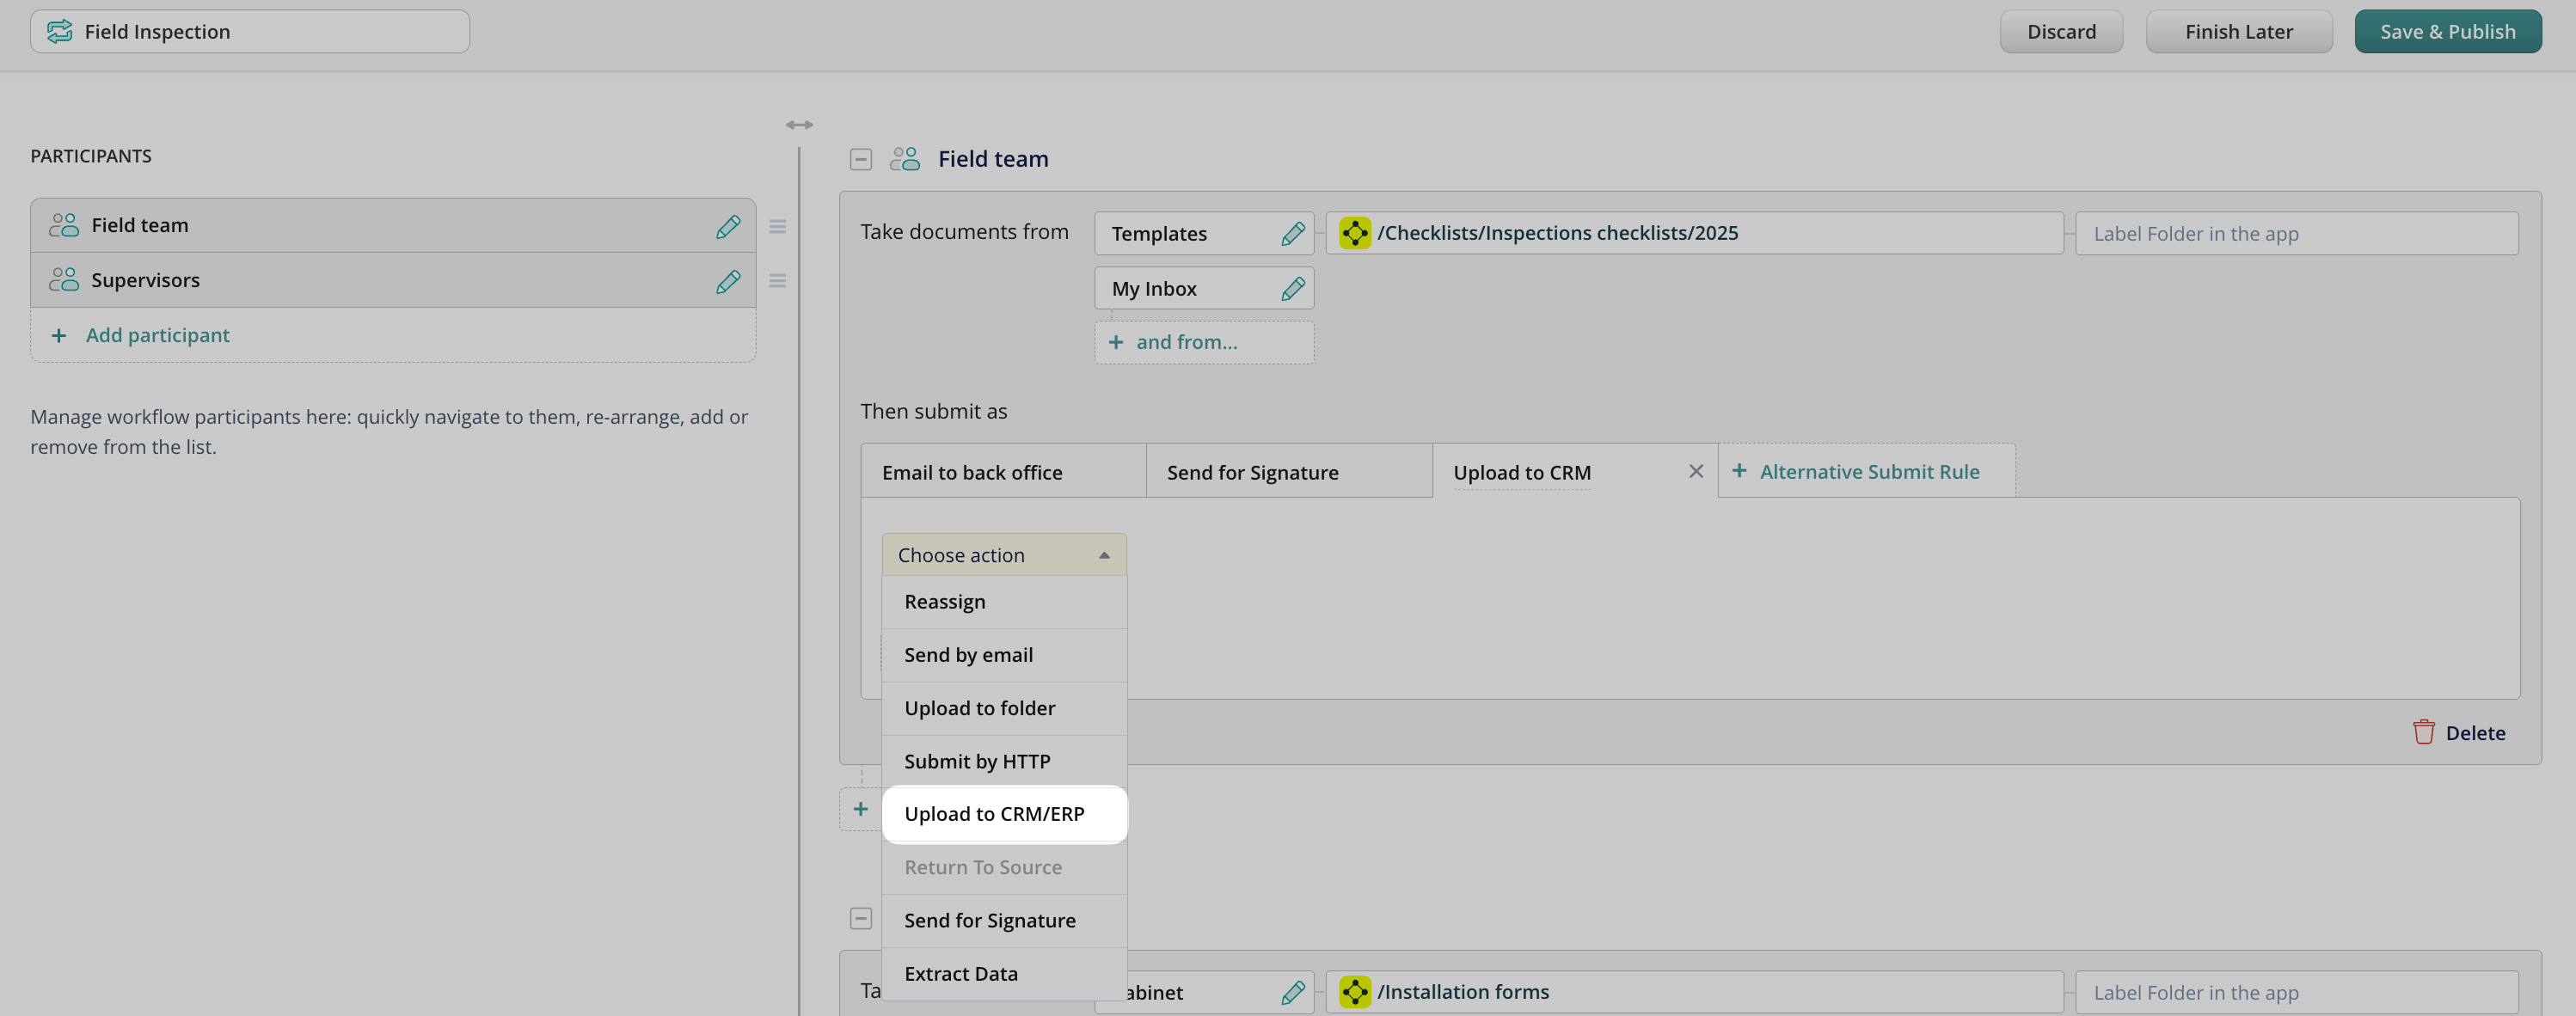This screenshot has width=2576, height=1016.
Task: Switch to Email to back office tab
Action: click(x=971, y=473)
